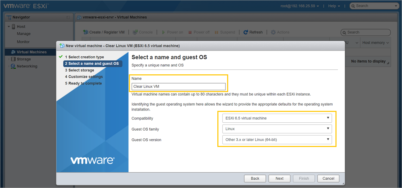Click the VM Name text field
402x188 pixels.
178,87
